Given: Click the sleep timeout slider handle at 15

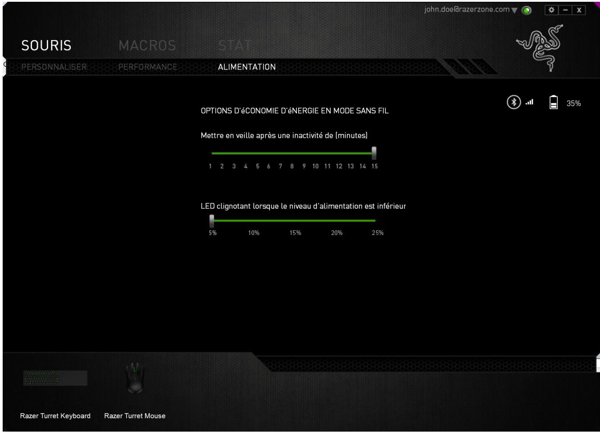Looking at the screenshot, I should click(374, 153).
